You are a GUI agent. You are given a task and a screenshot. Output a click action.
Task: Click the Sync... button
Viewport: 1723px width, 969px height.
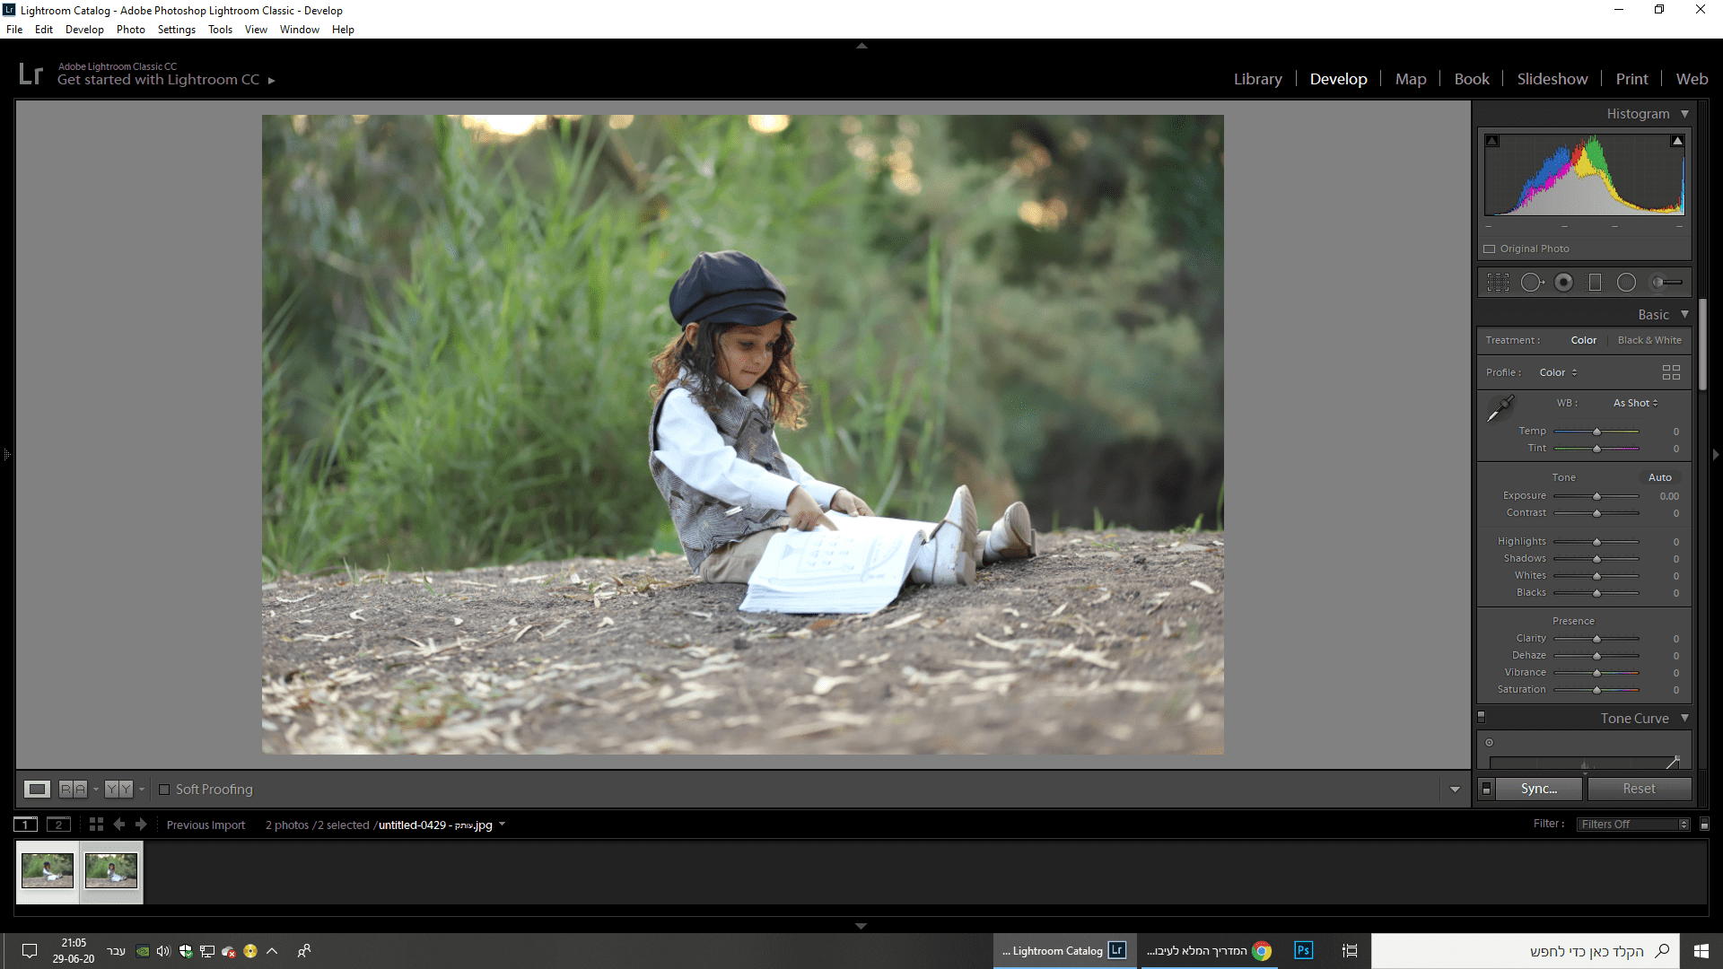tap(1538, 789)
